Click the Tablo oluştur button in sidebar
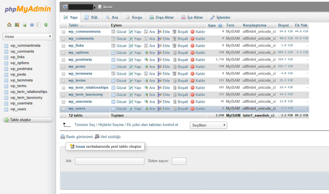This screenshot has width=329, height=194. 28,120
